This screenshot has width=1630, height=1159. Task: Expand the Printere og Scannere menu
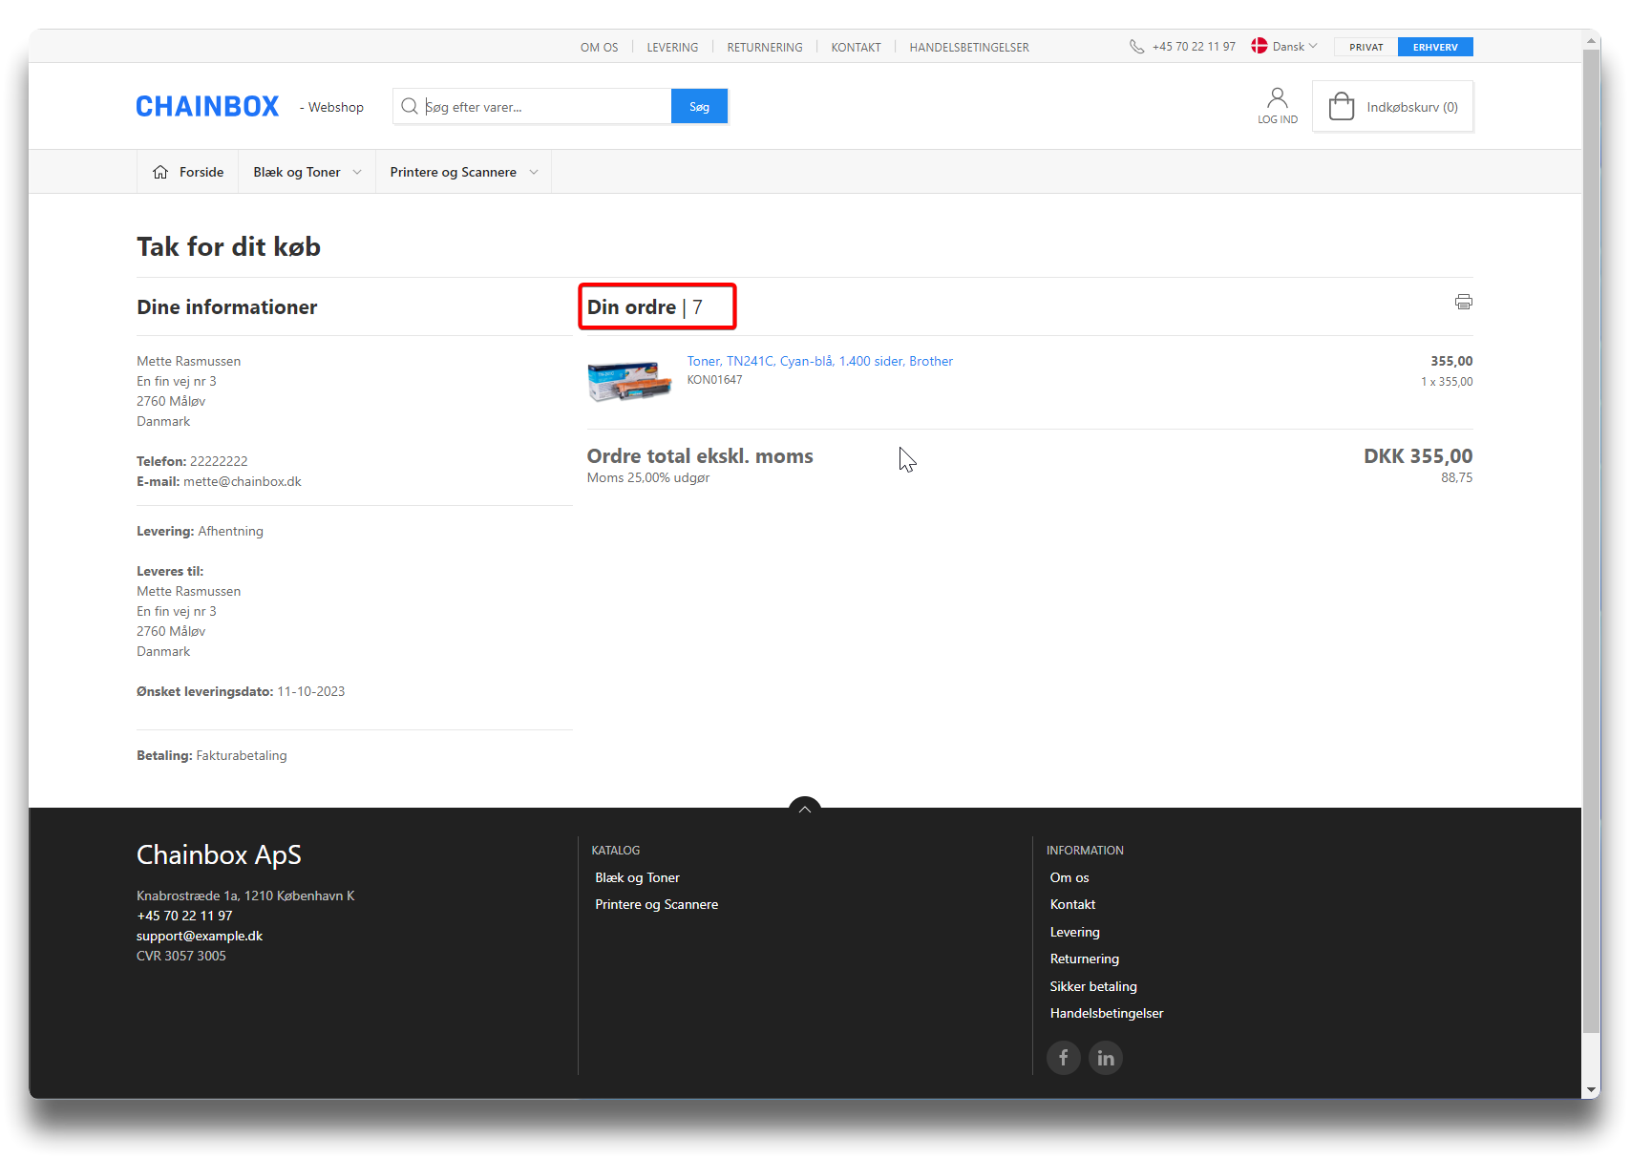463,172
